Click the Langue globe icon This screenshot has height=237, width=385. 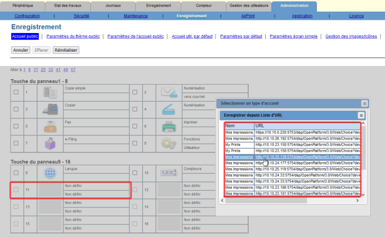coord(51,173)
